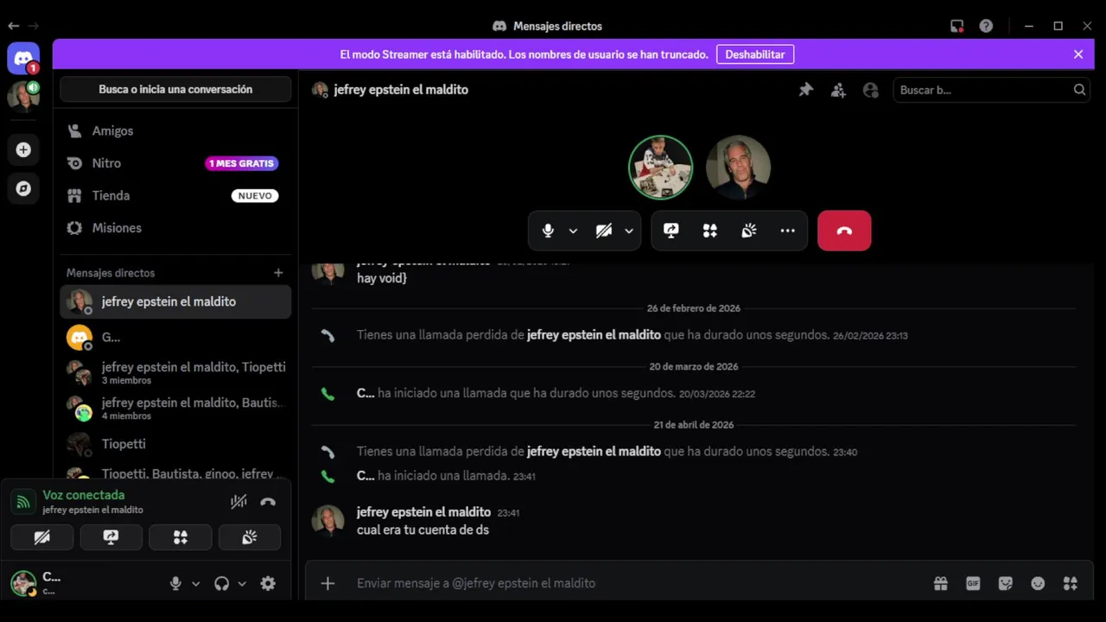Viewport: 1106px width, 622px height.
Task: Launch activity from voice panel
Action: point(180,537)
